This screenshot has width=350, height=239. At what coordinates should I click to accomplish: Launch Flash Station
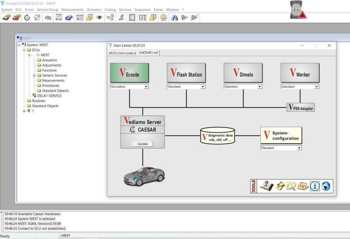pos(186,73)
